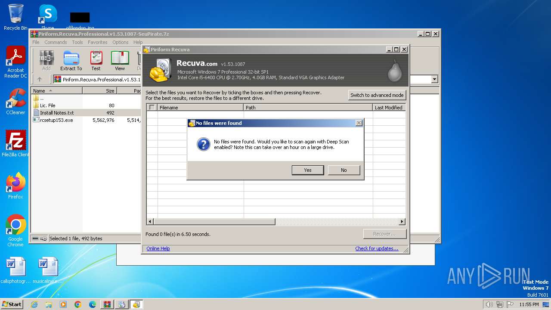This screenshot has height=310, width=551.
Task: Open the Start menu
Action: point(12,304)
